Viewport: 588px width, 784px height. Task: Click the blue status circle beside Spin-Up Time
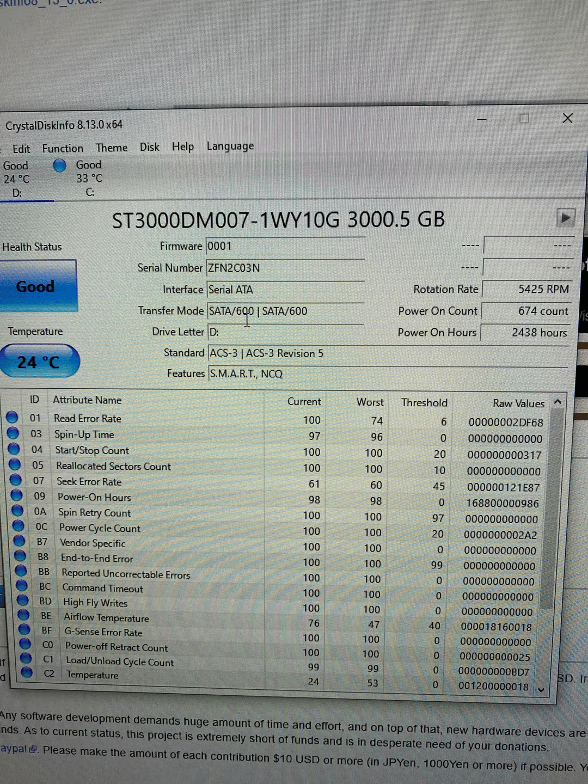[x=13, y=433]
